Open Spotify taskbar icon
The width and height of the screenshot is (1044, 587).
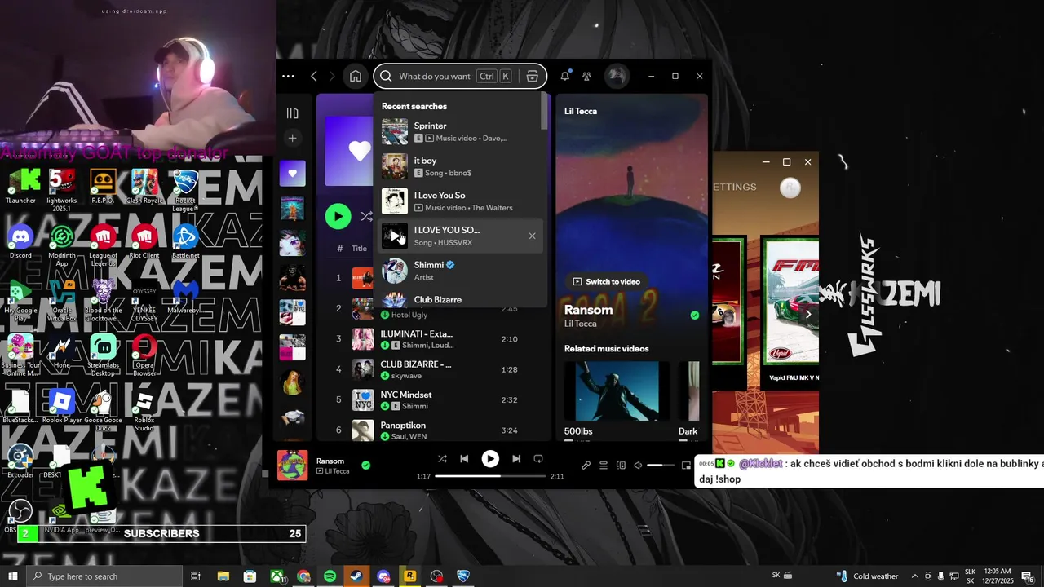(330, 576)
